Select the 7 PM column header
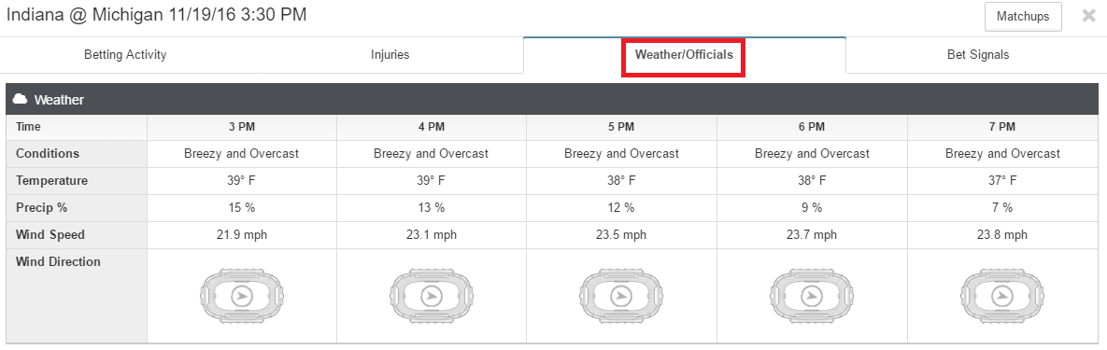This screenshot has height=350, width=1107. pyautogui.click(x=1002, y=127)
